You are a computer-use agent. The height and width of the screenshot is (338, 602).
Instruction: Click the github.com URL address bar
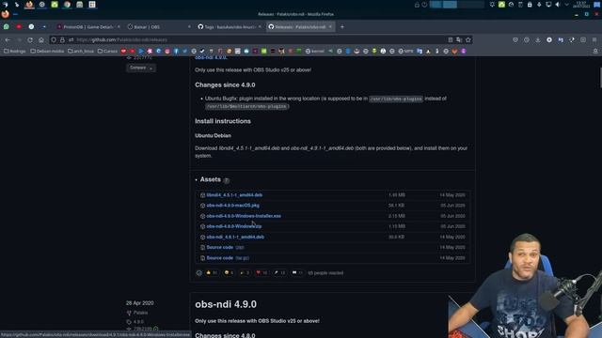(x=261, y=39)
